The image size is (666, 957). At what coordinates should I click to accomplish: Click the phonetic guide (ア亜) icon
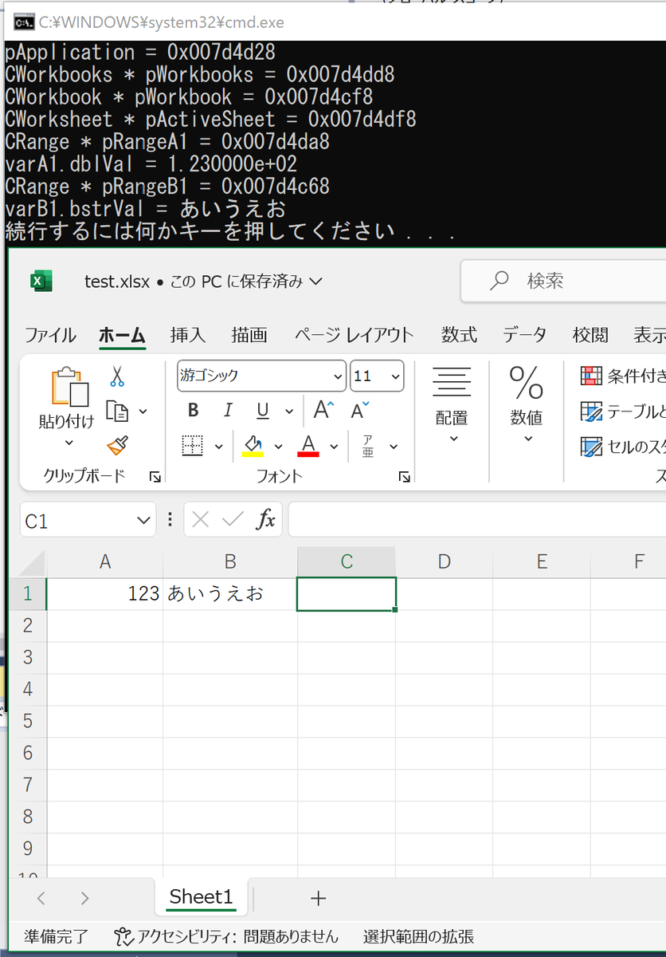point(368,446)
